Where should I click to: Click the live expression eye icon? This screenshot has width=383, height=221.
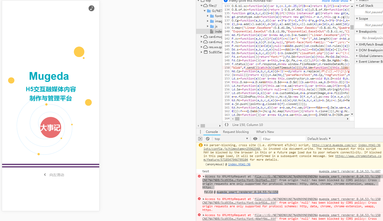point(255,139)
